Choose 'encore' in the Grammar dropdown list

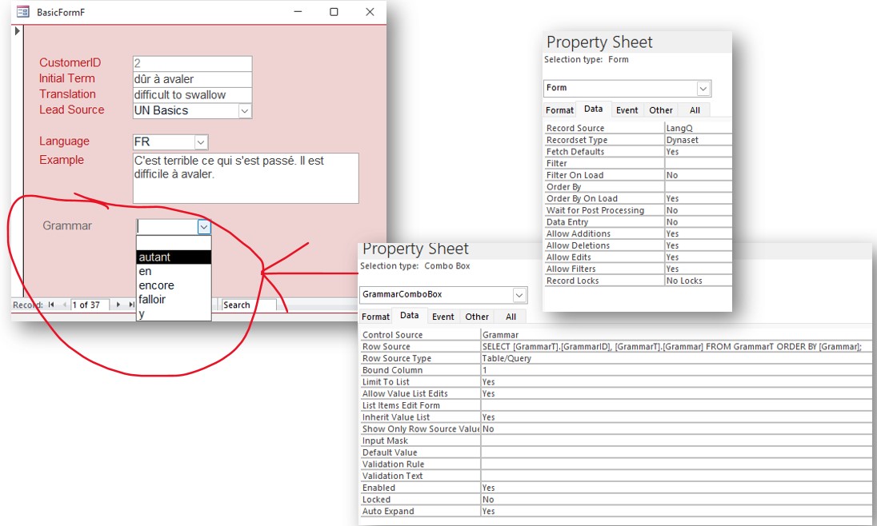tap(174, 285)
